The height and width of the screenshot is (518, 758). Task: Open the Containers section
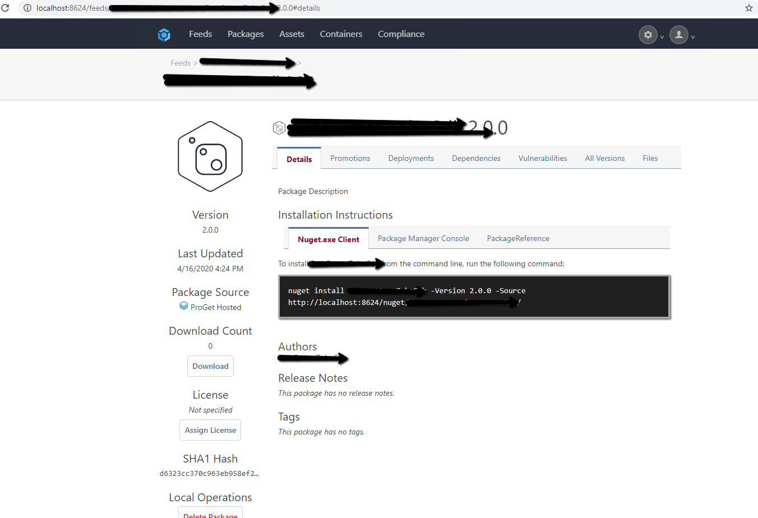pyautogui.click(x=341, y=34)
